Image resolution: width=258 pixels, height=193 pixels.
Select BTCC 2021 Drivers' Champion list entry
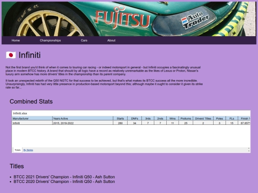[x=64, y=177]
